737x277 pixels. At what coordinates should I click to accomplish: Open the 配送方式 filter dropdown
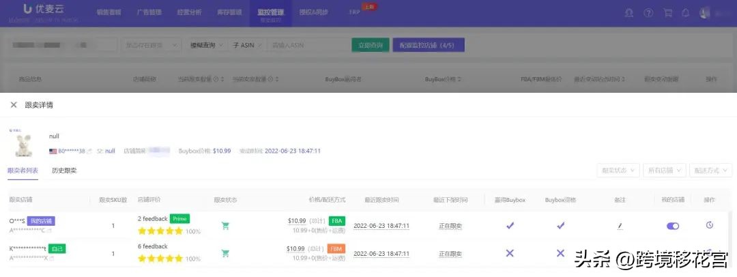(710, 171)
